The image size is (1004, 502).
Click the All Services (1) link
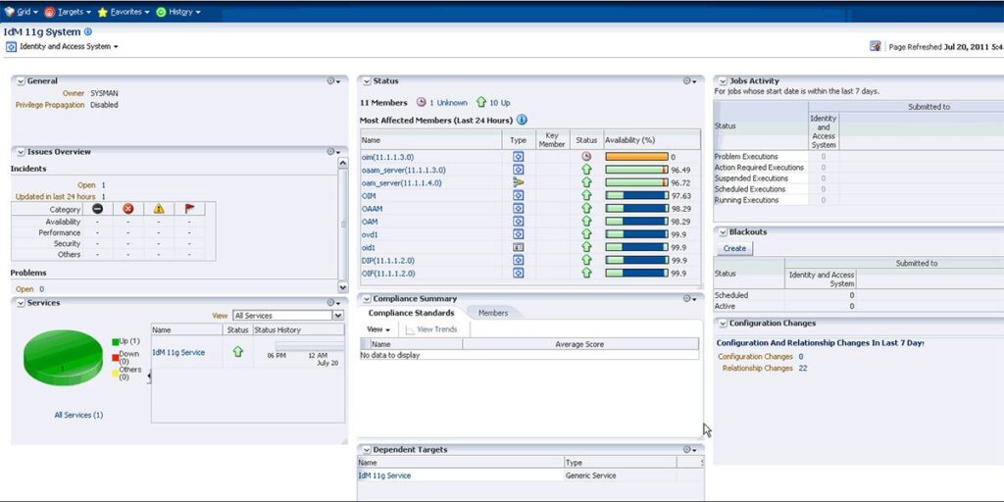(78, 415)
